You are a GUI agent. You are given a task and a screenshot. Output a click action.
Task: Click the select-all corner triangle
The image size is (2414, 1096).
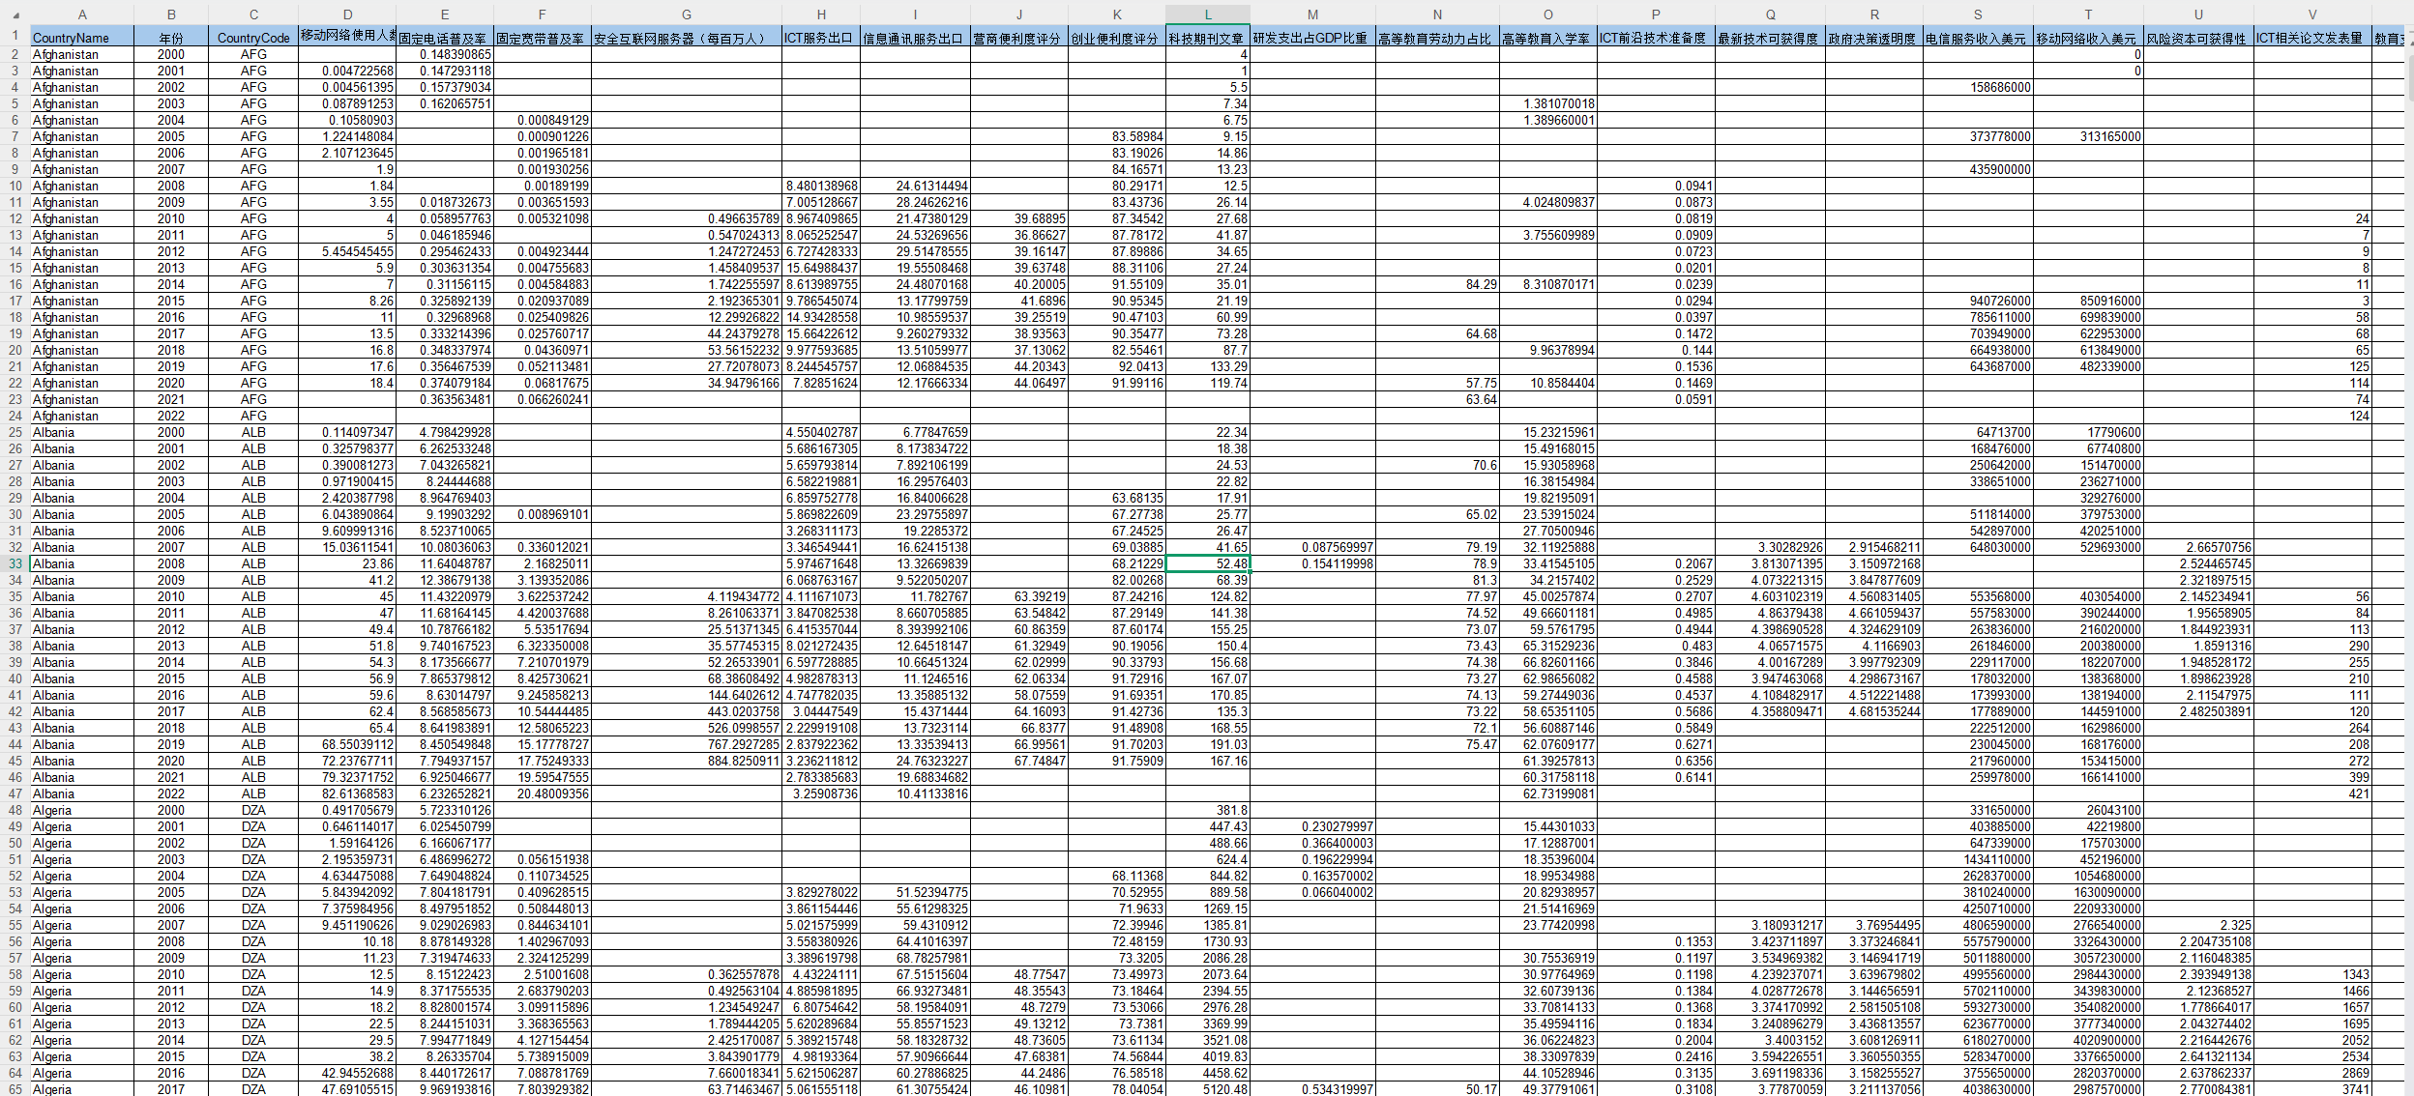click(15, 14)
